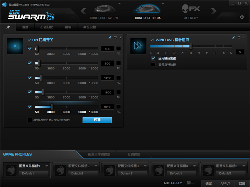Click the pinned tab pin icon
Viewport: 250px width, 187px height.
point(8,27)
